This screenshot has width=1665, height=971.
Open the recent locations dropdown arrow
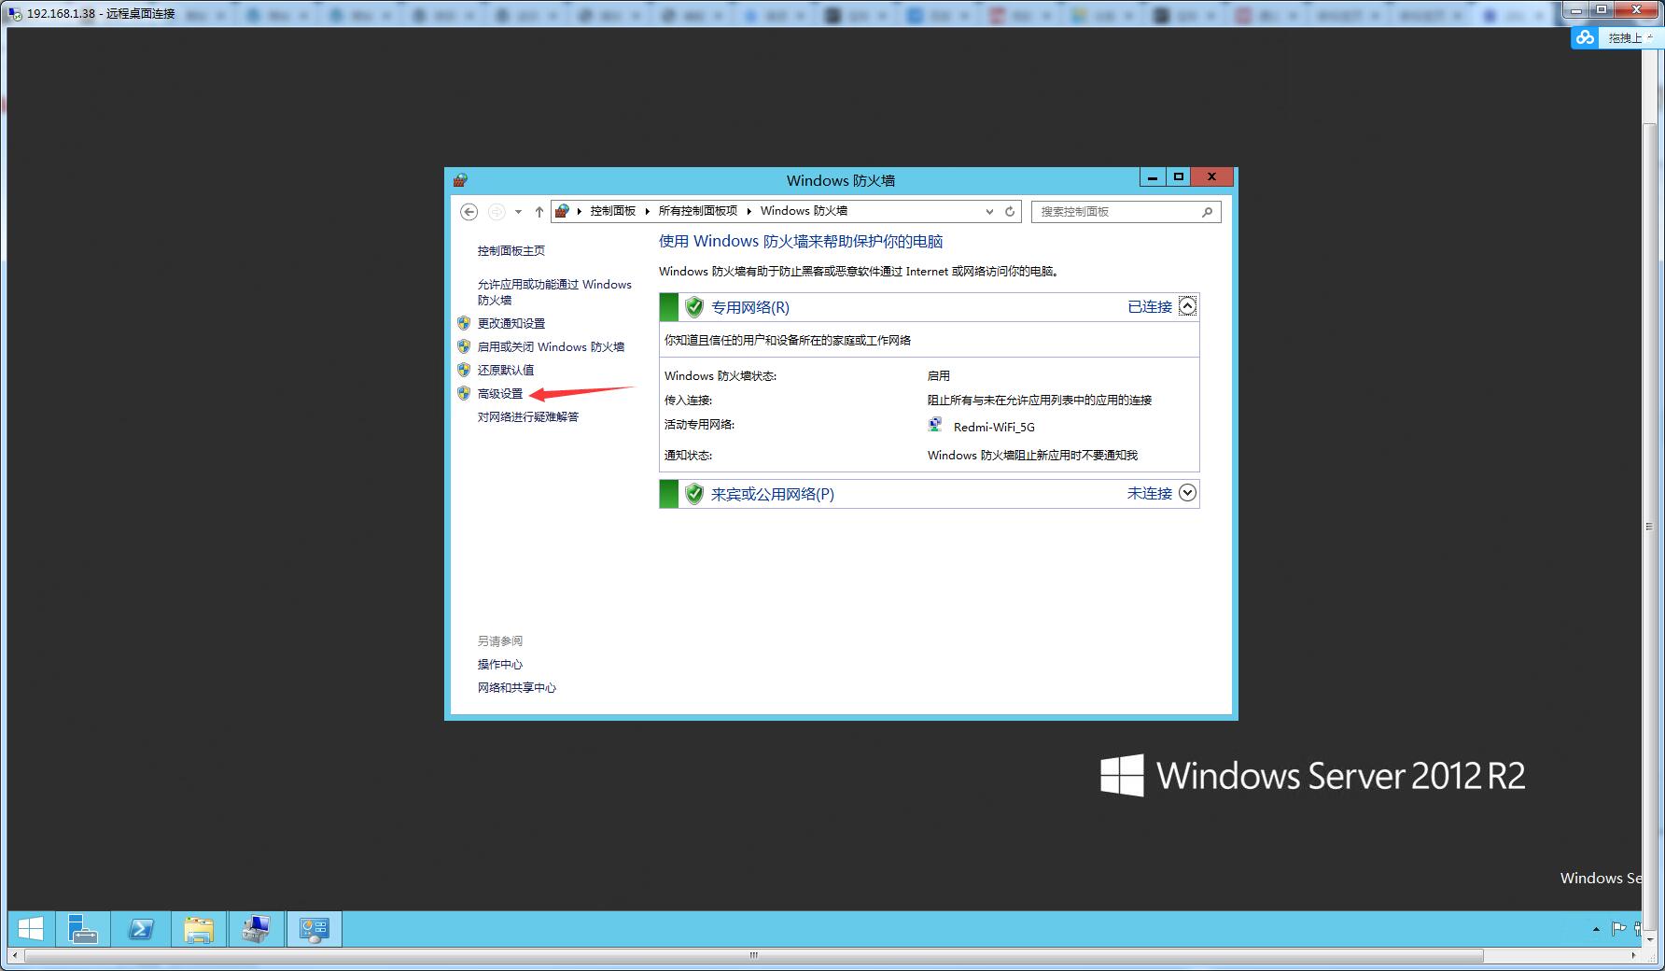[518, 212]
